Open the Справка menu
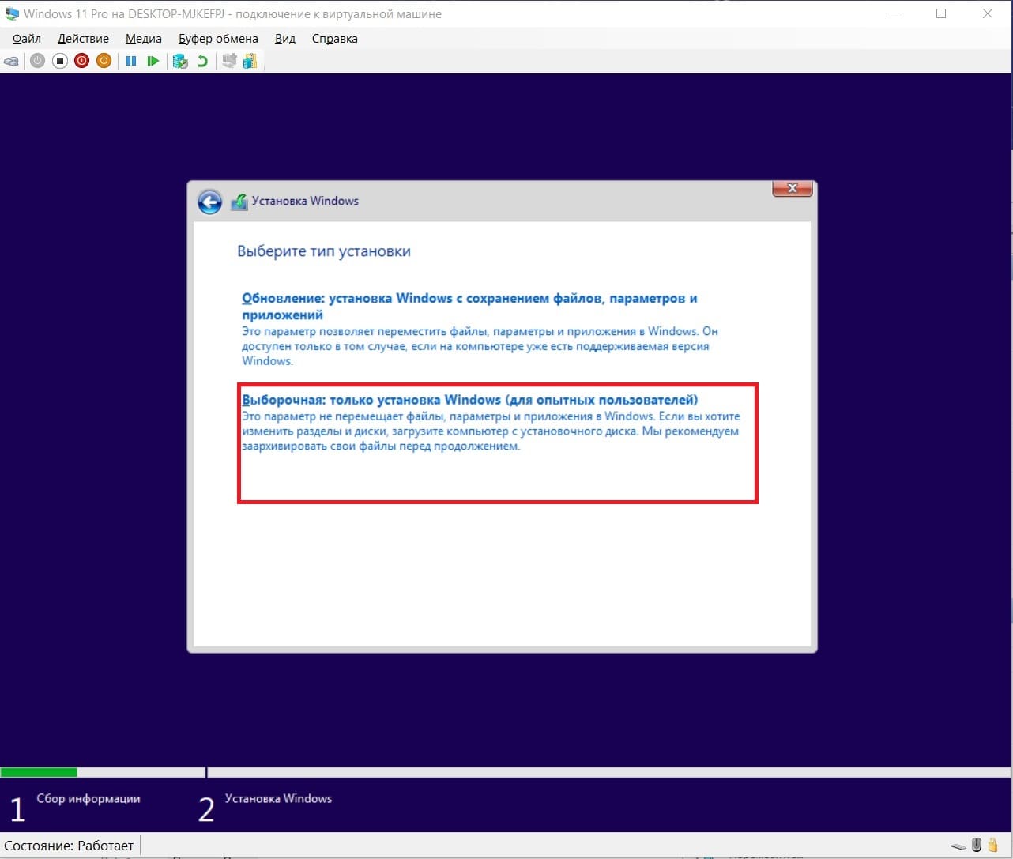 click(335, 38)
